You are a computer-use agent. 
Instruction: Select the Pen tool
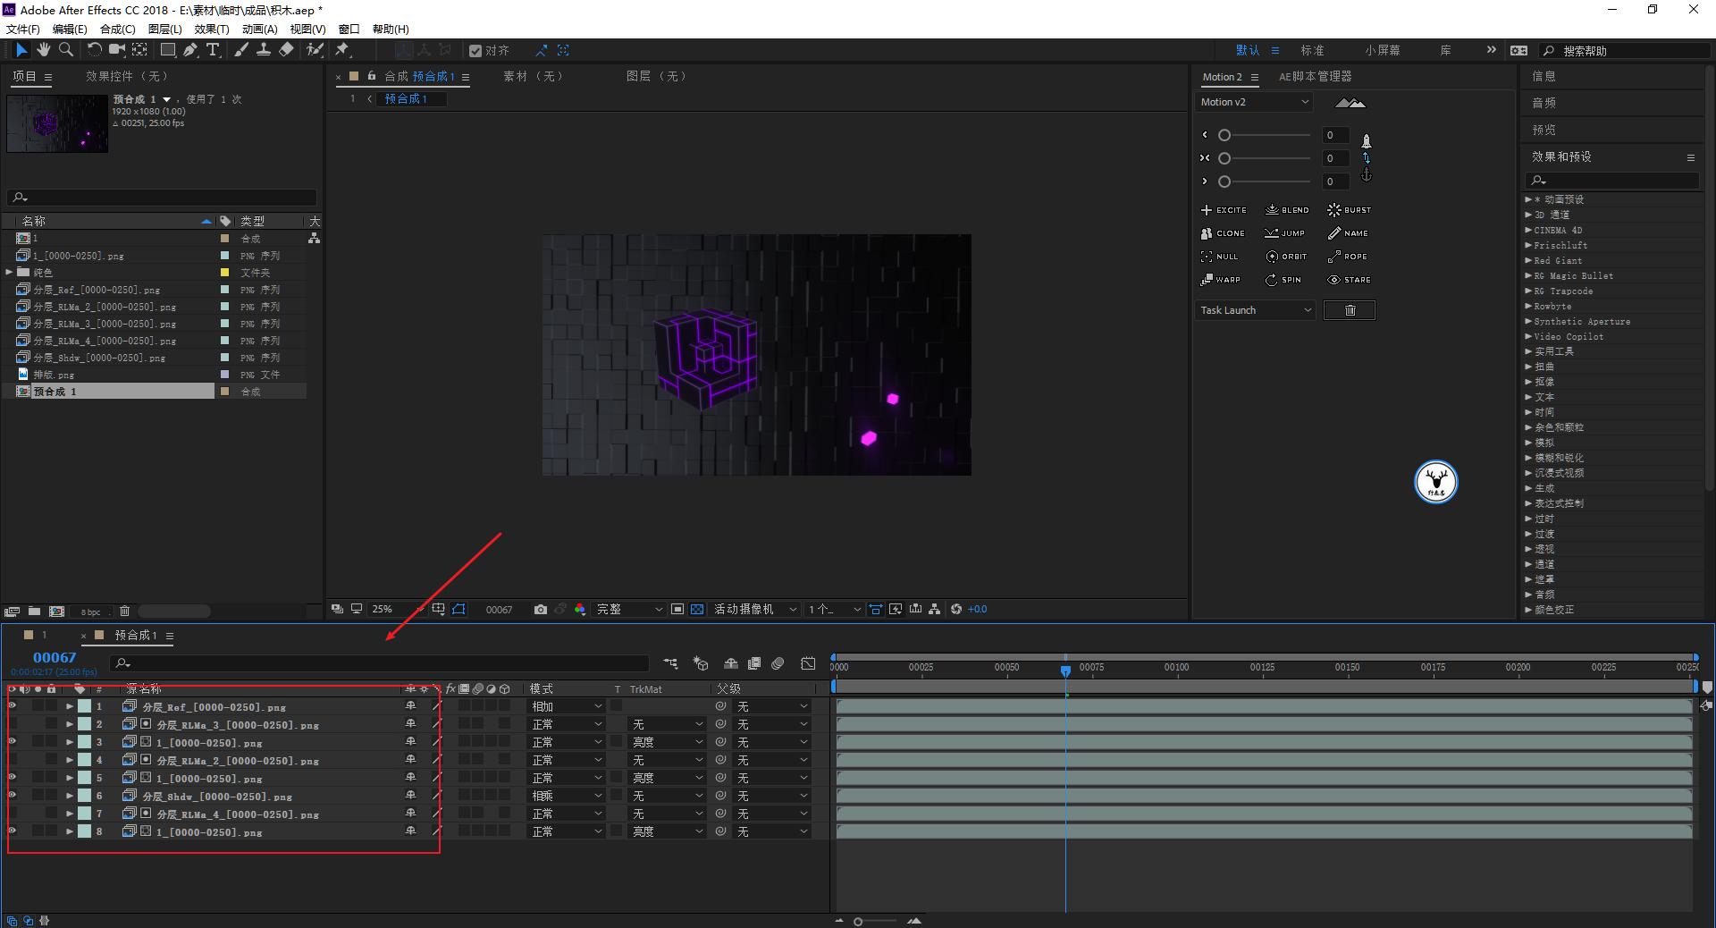(189, 50)
